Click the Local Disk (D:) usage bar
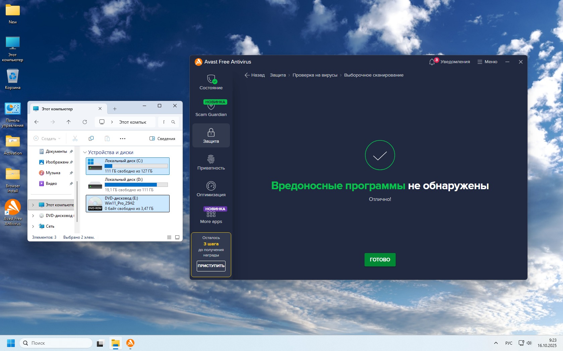Screen dimensions: 563x351 point(136,185)
